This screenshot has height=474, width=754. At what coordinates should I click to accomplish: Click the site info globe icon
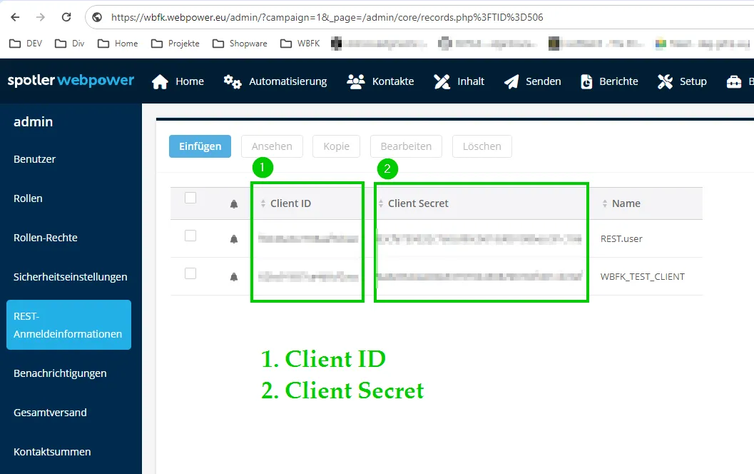pyautogui.click(x=97, y=17)
